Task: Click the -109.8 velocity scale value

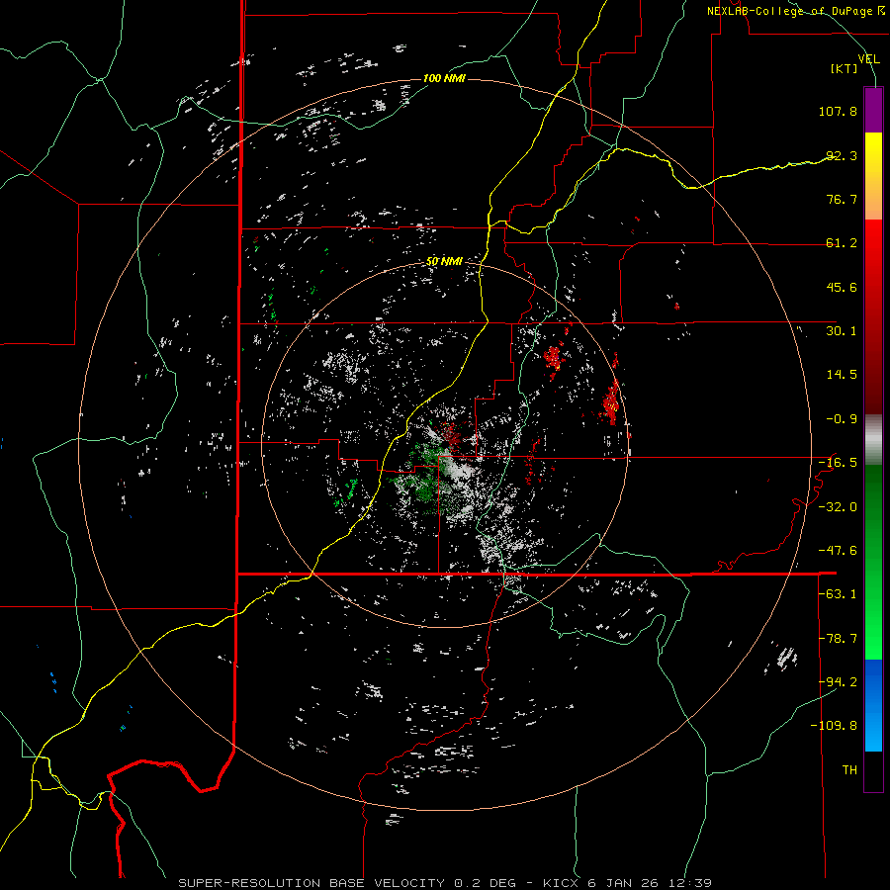Action: click(x=834, y=726)
